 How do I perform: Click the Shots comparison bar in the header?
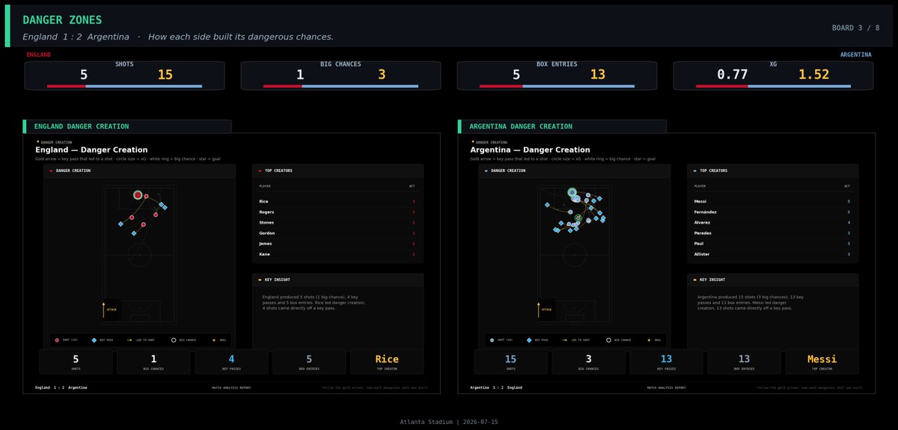[124, 87]
